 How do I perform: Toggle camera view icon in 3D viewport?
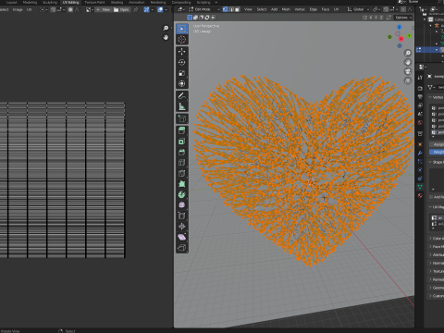[408, 71]
